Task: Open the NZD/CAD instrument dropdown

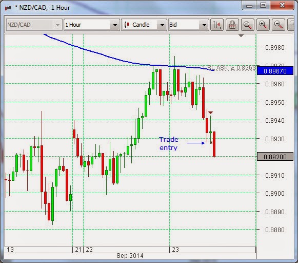Action: [x=34, y=25]
